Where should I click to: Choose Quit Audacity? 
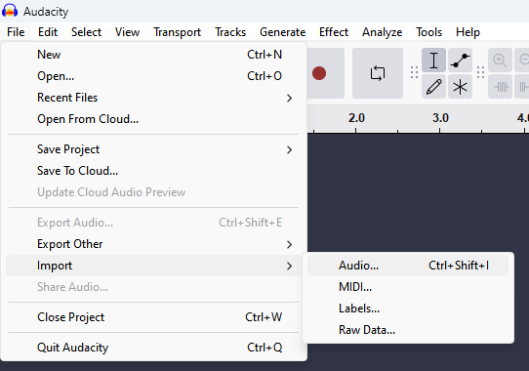(153, 348)
